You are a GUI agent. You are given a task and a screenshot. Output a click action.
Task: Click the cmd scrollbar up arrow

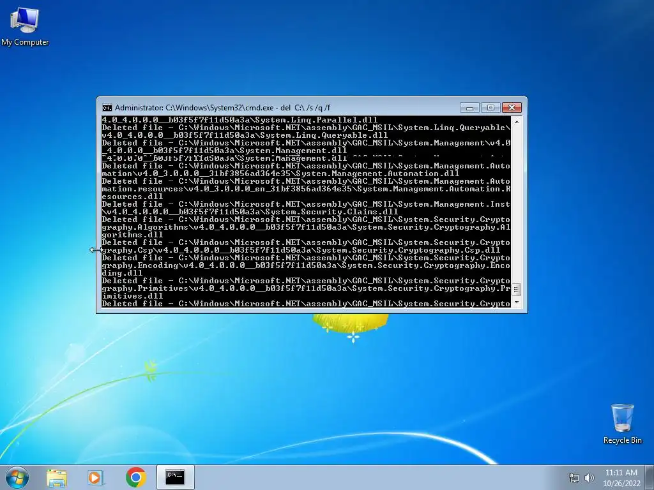click(516, 122)
